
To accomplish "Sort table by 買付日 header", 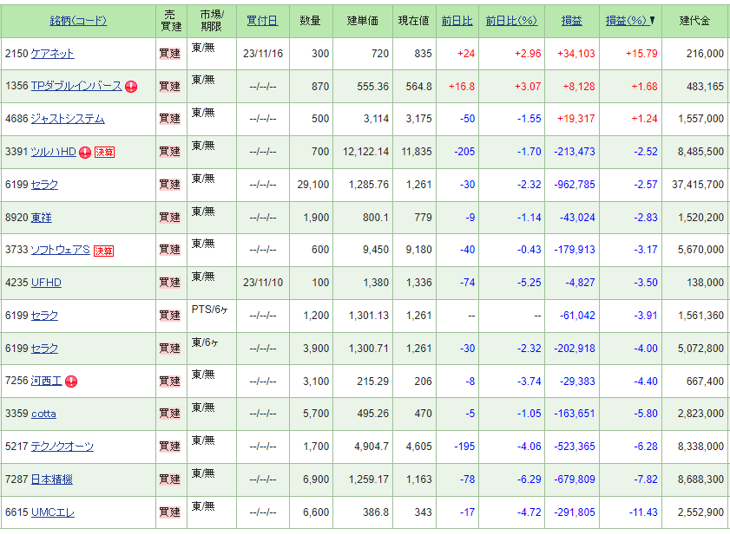I will point(262,21).
